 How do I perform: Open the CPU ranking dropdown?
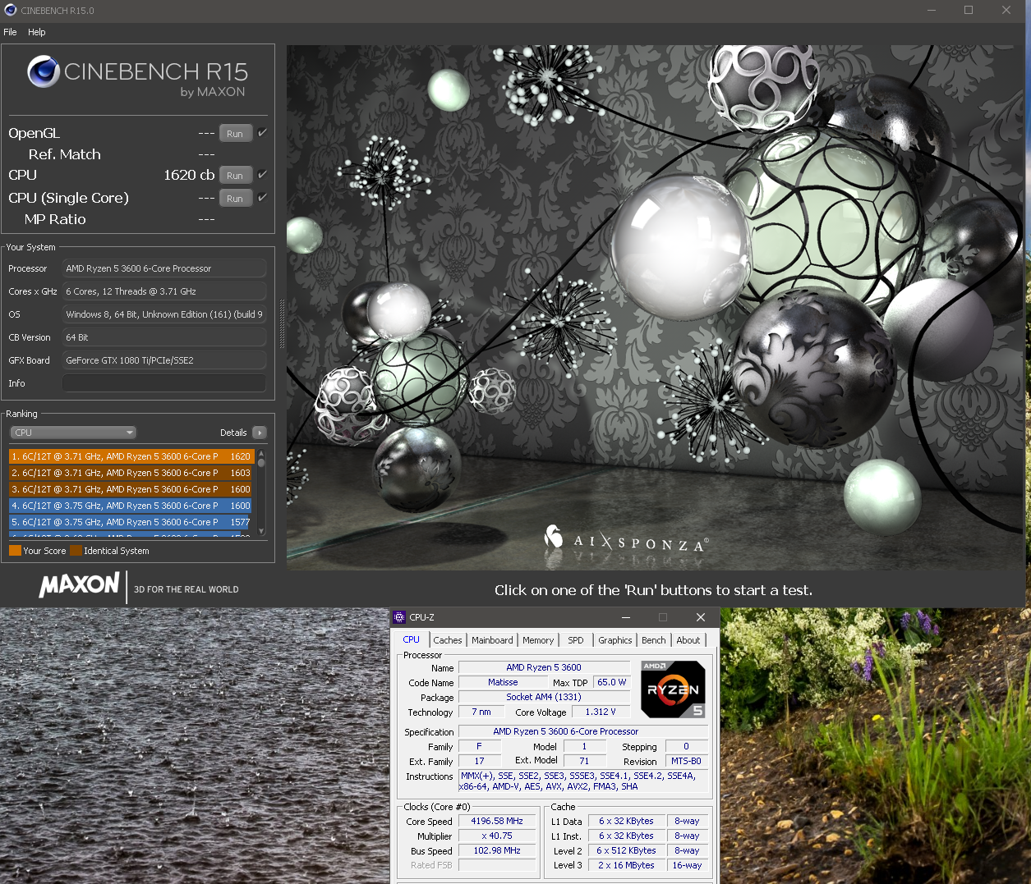click(x=73, y=433)
